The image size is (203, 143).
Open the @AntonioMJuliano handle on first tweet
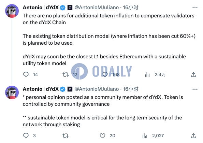(97, 8)
